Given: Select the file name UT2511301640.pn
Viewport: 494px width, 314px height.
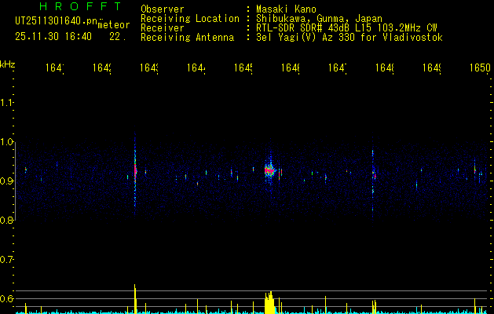Looking at the screenshot, I should click(56, 20).
